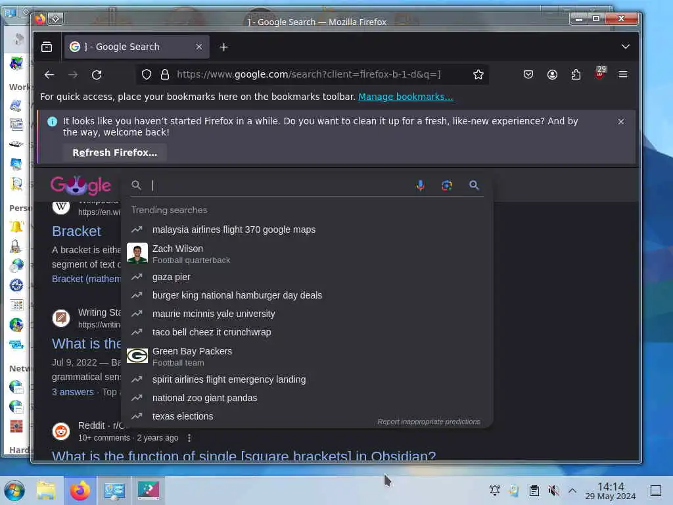
Task: Click the Firefox forward arrow button
Action: coord(73,75)
